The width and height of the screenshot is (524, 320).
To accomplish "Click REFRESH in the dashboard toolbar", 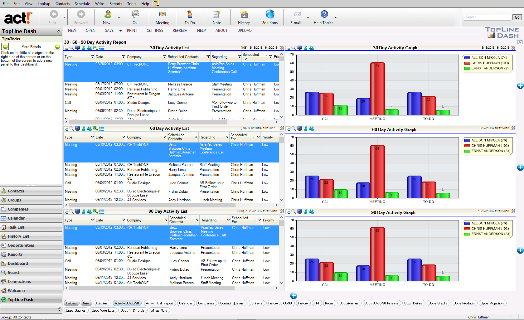I will [180, 31].
